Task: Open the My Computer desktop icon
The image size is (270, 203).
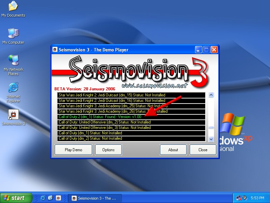Action: coord(13,34)
